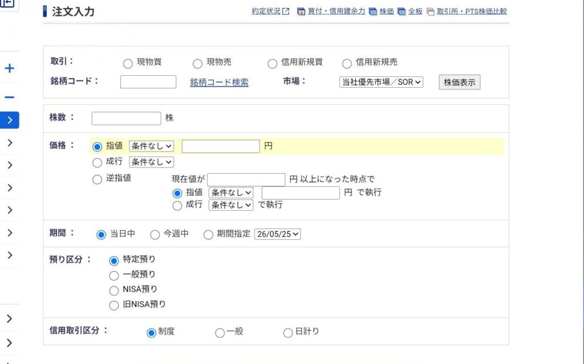The image size is (584, 364).
Task: Click the 株価表示 button
Action: pyautogui.click(x=460, y=82)
